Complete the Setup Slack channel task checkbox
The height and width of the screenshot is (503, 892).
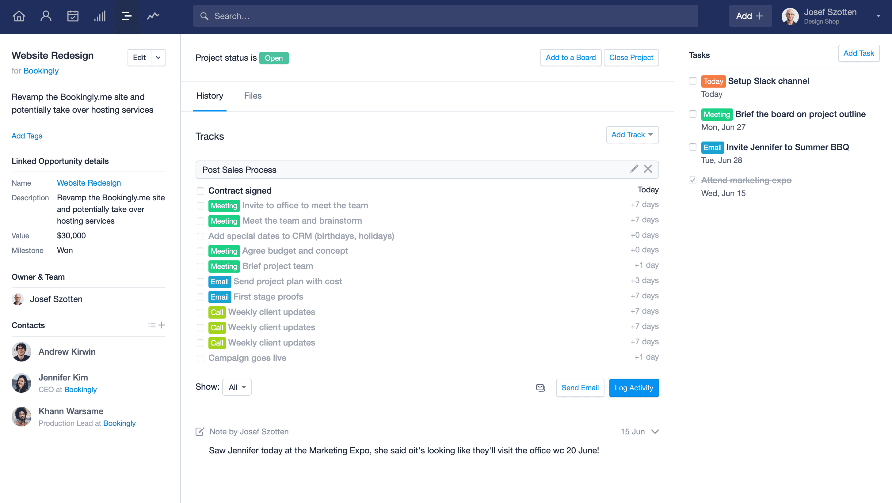pos(692,81)
